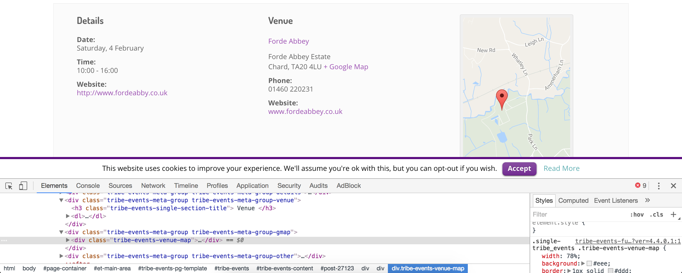Add a new style rule with plus icon

[673, 214]
